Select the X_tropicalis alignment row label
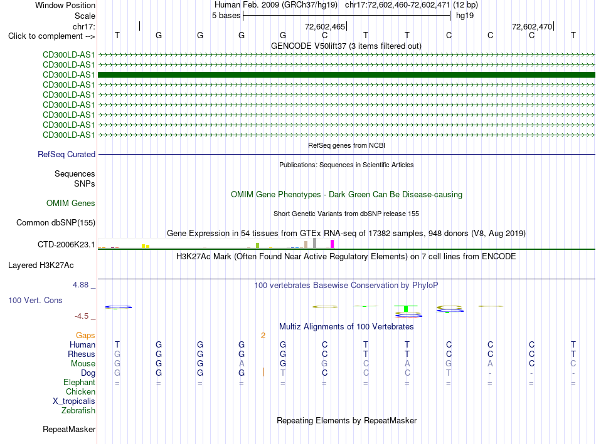Screen dimensions: 596x444 tap(74, 401)
